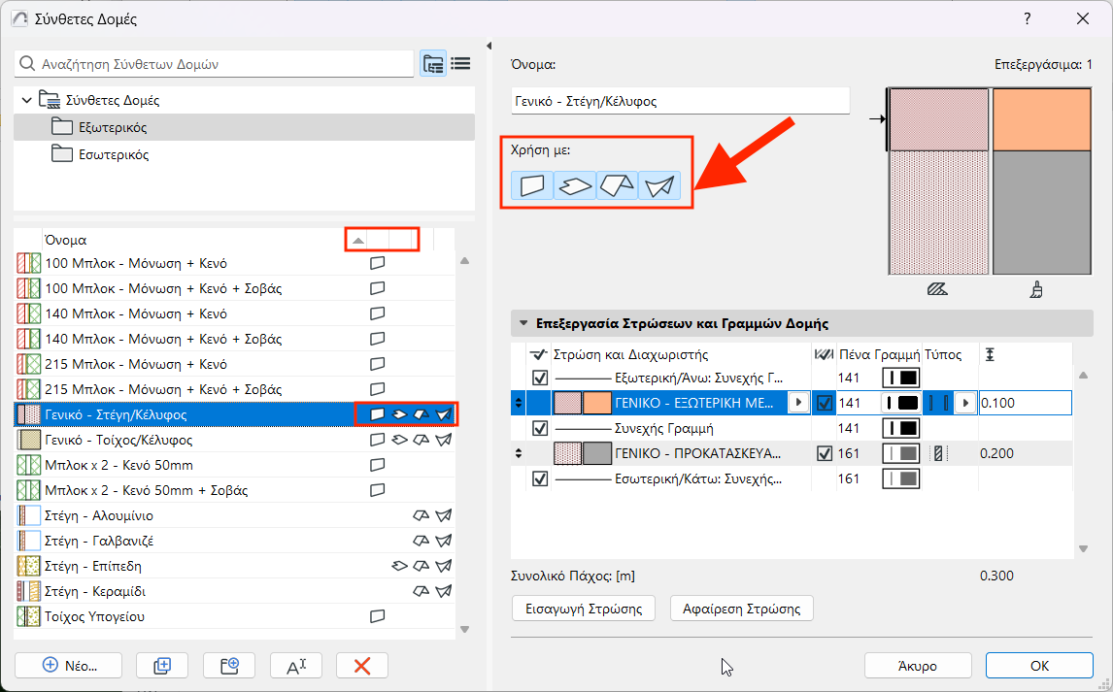The height and width of the screenshot is (692, 1113).
Task: Open pen popup for selected 0.100 skin
Action: [x=900, y=403]
